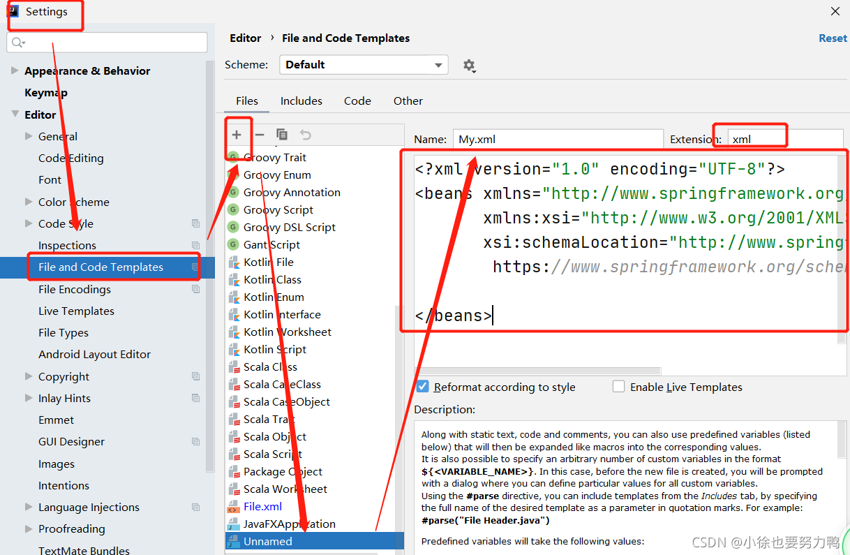Switch to the Code tab
The height and width of the screenshot is (555, 850).
pyautogui.click(x=357, y=101)
